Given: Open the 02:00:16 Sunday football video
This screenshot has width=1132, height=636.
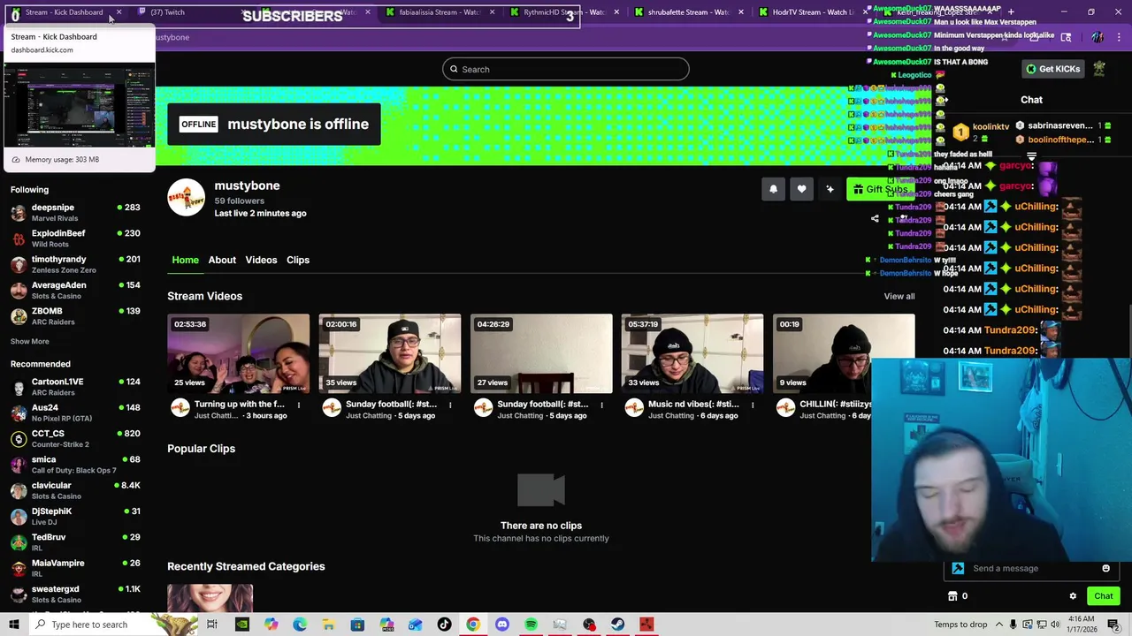Looking at the screenshot, I should [x=390, y=353].
